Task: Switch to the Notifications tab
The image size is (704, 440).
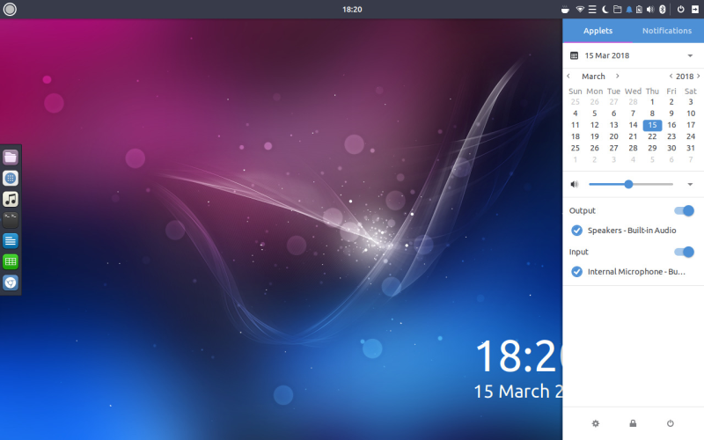Action: [x=667, y=31]
